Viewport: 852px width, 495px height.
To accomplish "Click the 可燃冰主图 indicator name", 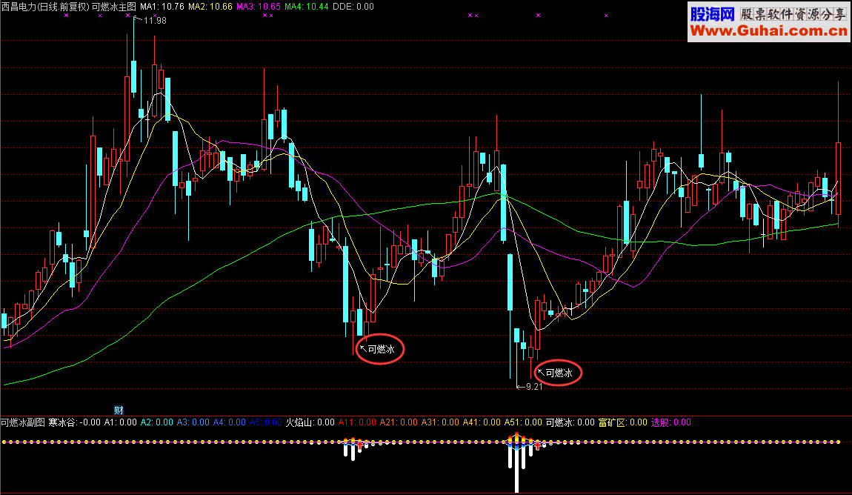I will click(x=113, y=7).
